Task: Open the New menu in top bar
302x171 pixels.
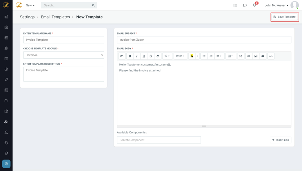Action: (30, 5)
